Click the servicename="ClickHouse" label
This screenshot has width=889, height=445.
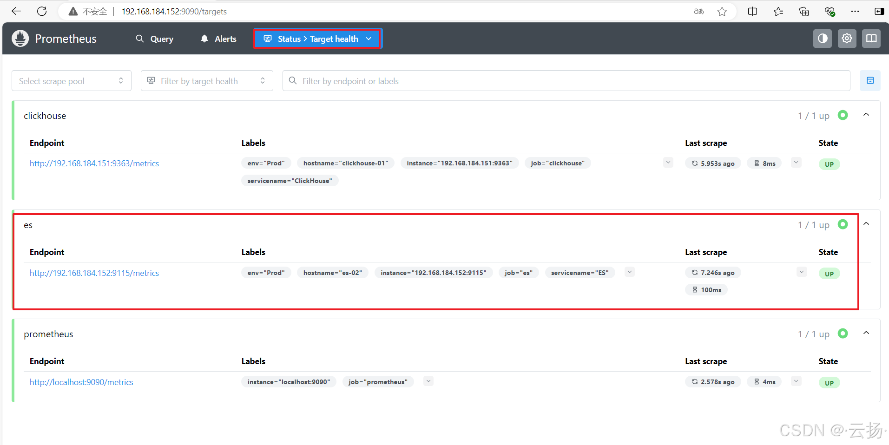click(x=290, y=181)
